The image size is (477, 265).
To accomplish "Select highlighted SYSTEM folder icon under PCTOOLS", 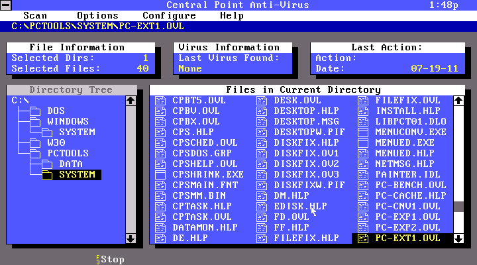I will click(47, 175).
